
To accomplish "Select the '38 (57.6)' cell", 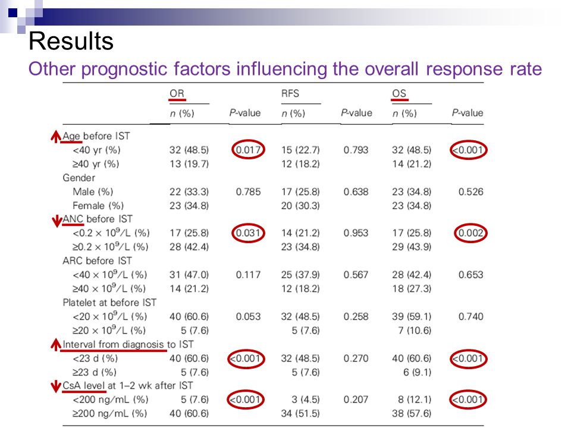I will click(x=412, y=414).
